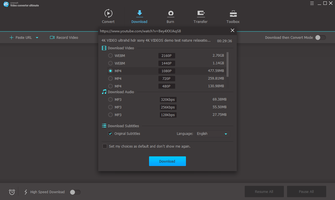Click the blue Download button
Image resolution: width=335 pixels, height=200 pixels.
[167, 161]
